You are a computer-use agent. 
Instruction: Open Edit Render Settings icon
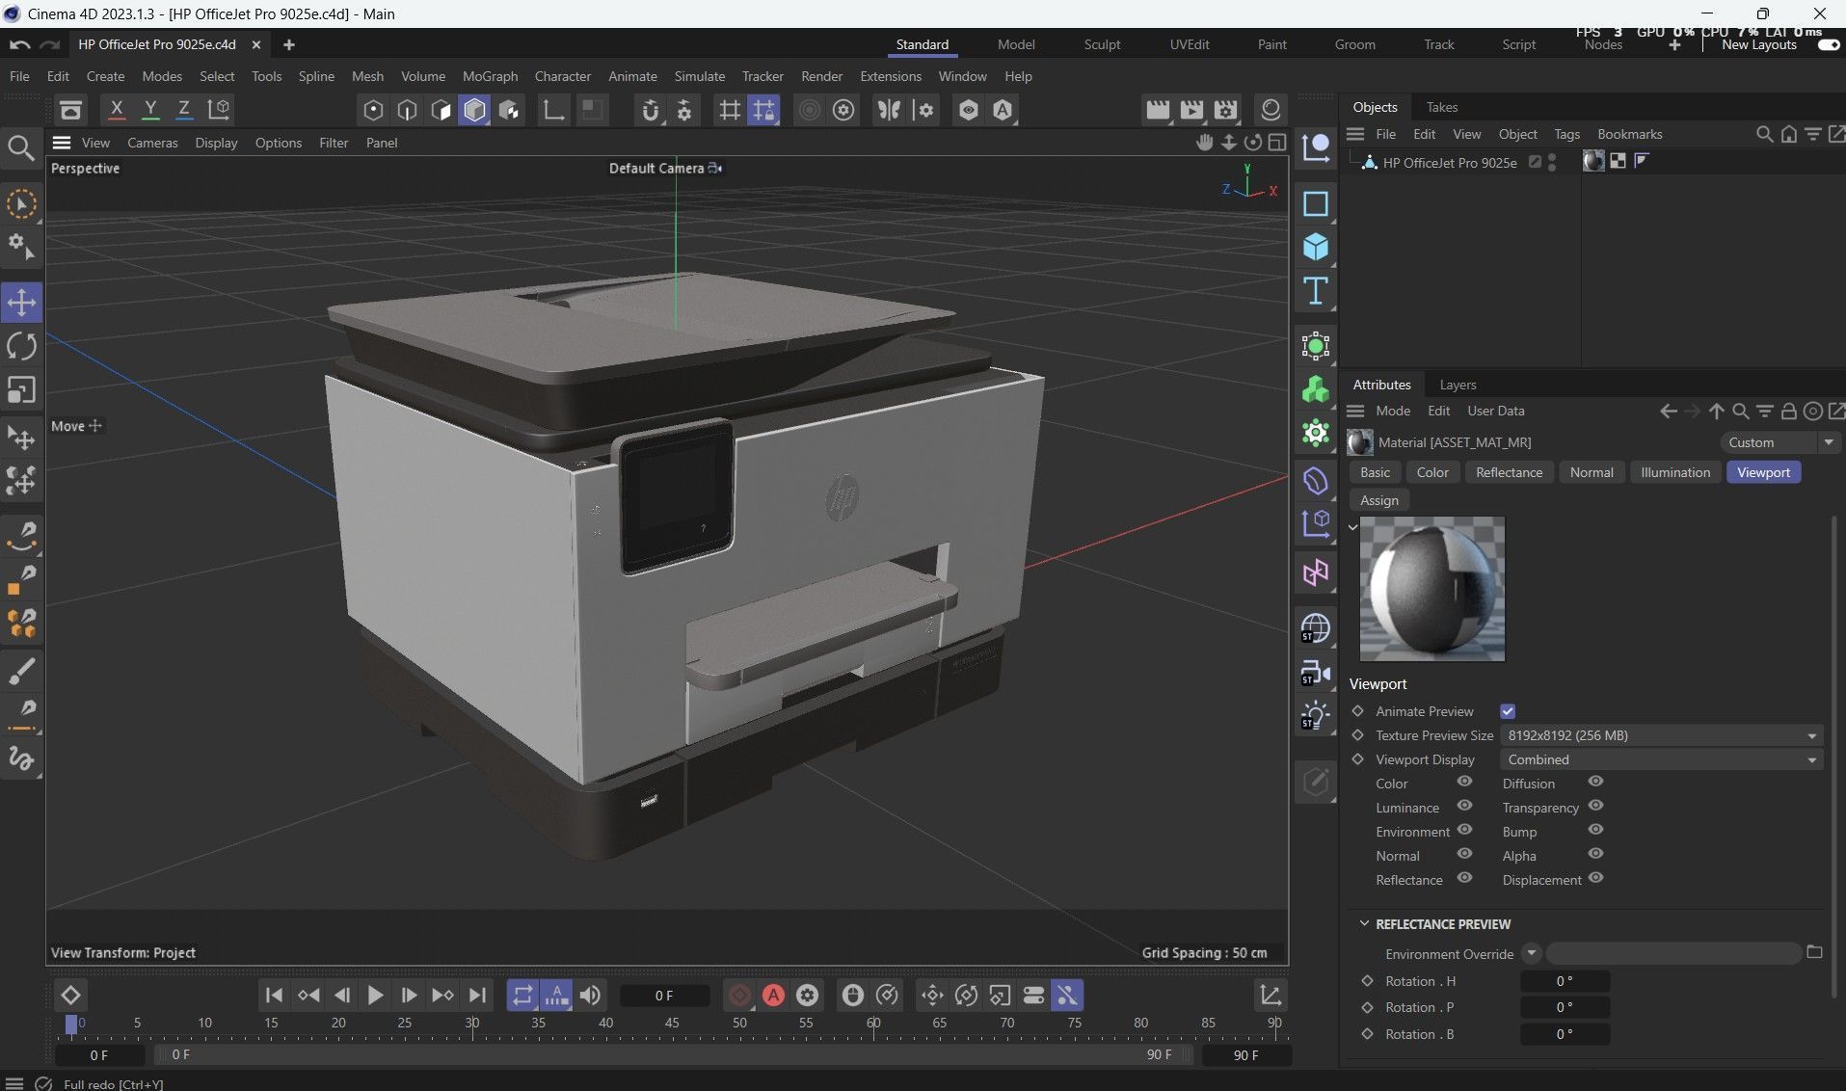click(x=1226, y=110)
